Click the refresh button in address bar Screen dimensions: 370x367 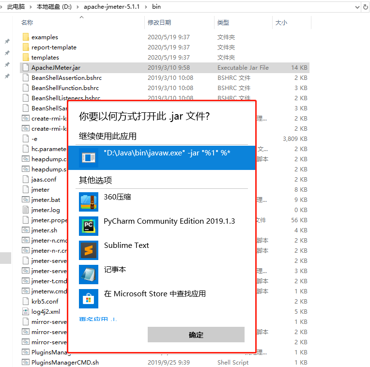click(366, 7)
